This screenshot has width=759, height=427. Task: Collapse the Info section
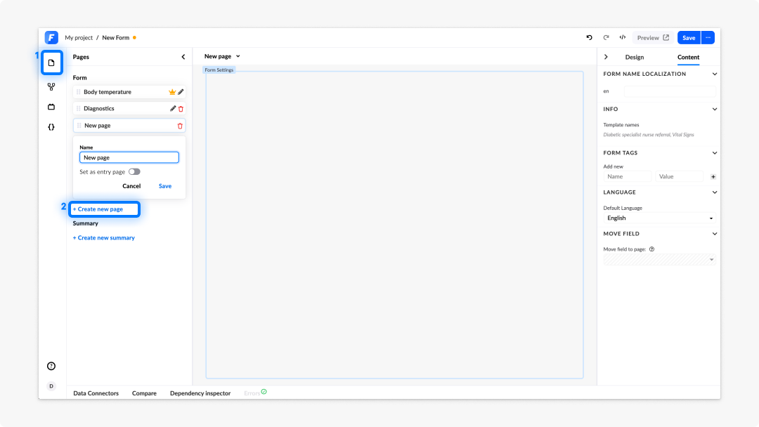[715, 110]
